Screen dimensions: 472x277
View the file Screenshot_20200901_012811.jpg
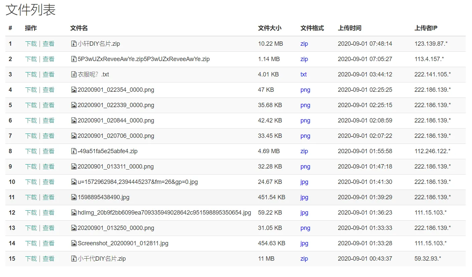(48, 243)
